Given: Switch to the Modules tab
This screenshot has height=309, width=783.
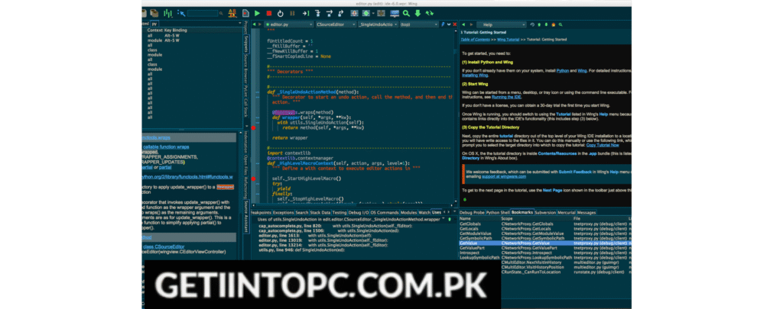Looking at the screenshot, I should click(409, 212).
